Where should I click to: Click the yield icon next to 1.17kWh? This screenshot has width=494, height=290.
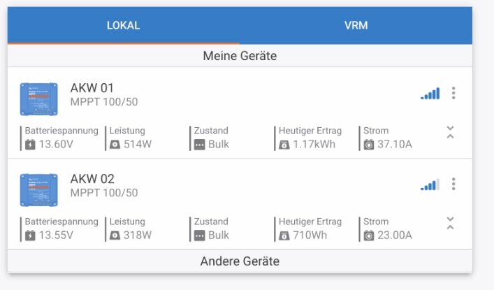(x=284, y=145)
